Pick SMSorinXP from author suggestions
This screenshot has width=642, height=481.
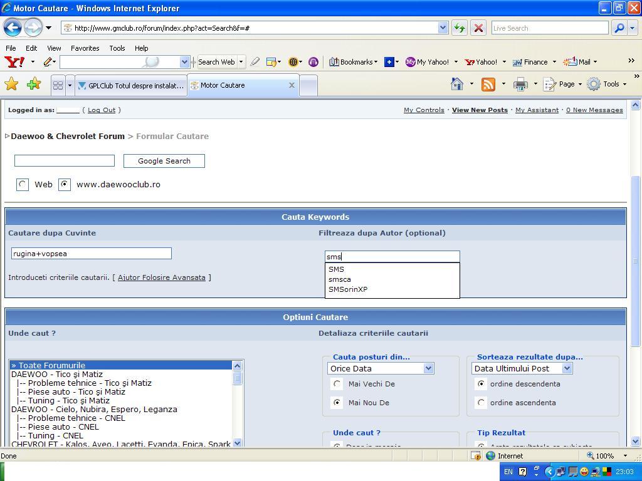348,289
